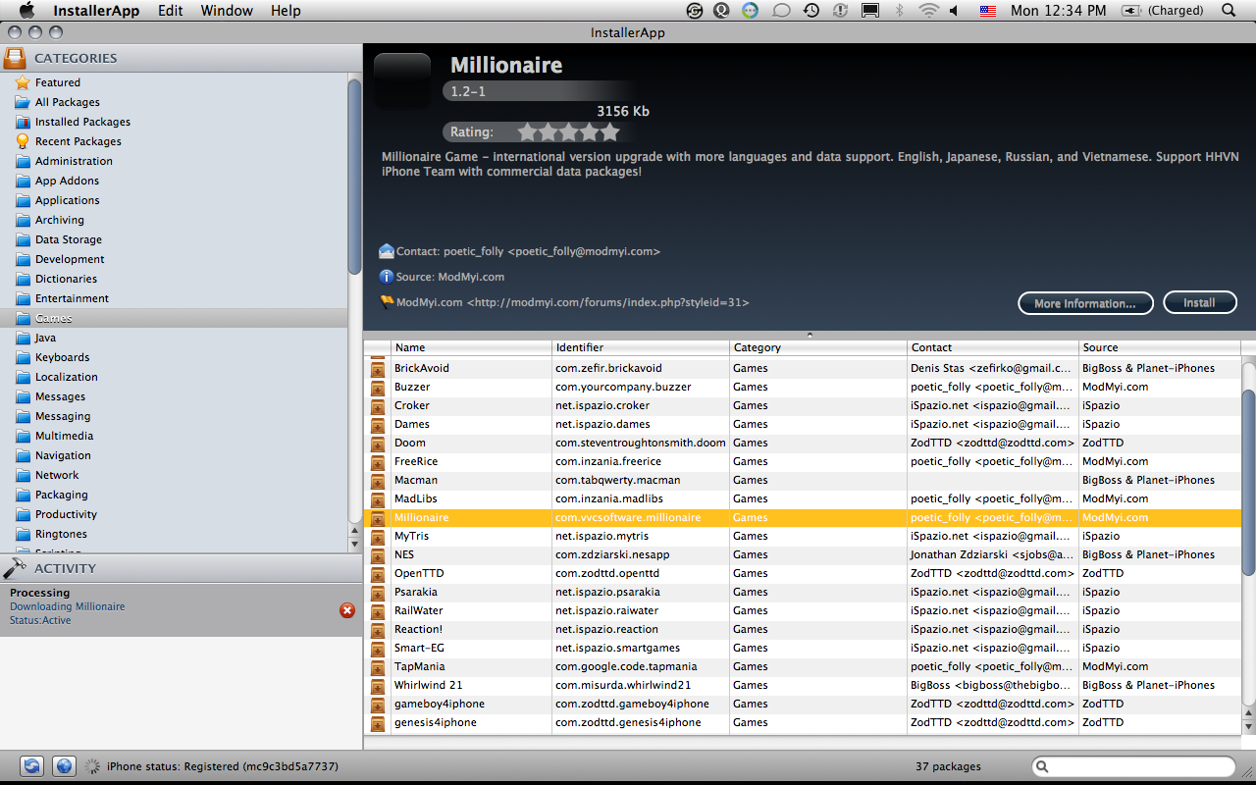
Task: Click the globe button in bottom bar
Action: tap(64, 766)
